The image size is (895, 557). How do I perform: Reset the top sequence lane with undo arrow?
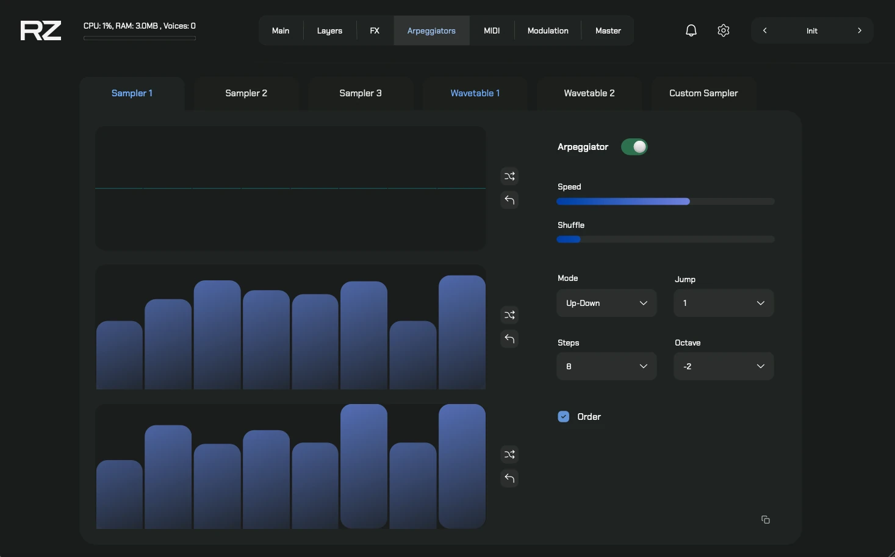pyautogui.click(x=509, y=200)
